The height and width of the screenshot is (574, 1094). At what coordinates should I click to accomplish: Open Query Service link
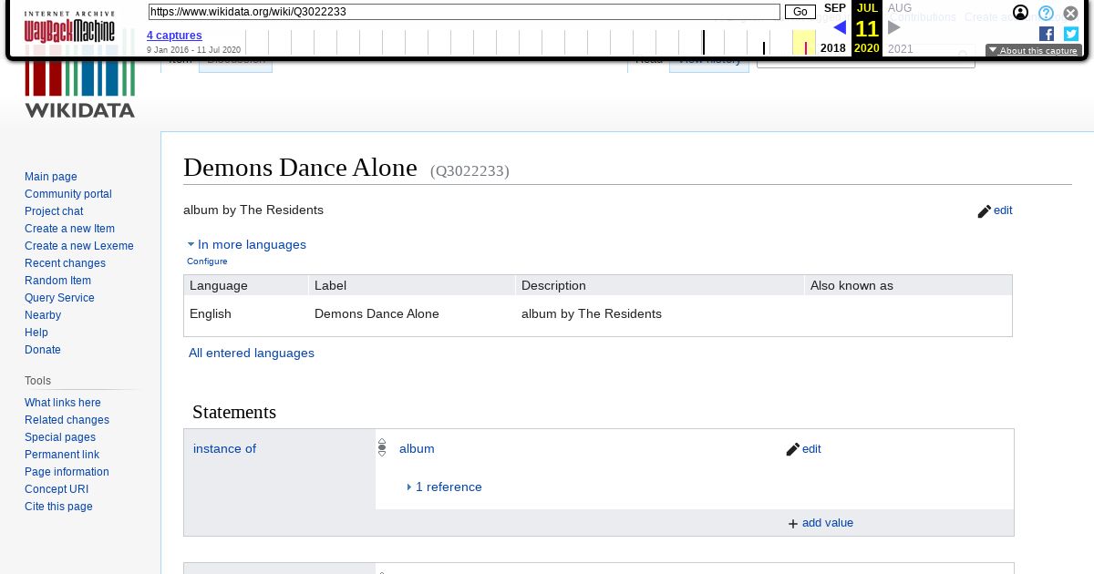pyautogui.click(x=59, y=298)
